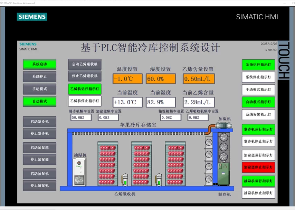
Task: Click 系统停止指示灯 indicator
Action: (258, 77)
